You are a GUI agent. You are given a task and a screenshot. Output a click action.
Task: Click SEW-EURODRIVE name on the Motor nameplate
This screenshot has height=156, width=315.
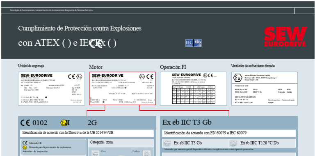point(107,76)
